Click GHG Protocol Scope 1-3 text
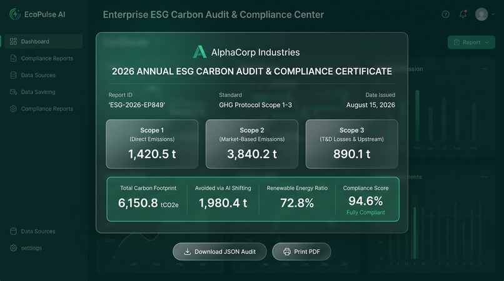Viewport: 504px width, 281px height. 256,105
